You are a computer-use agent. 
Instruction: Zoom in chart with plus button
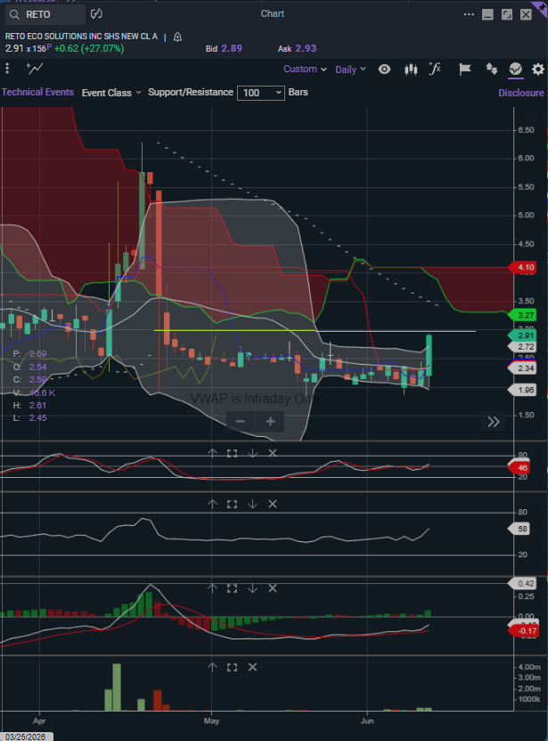(x=270, y=421)
